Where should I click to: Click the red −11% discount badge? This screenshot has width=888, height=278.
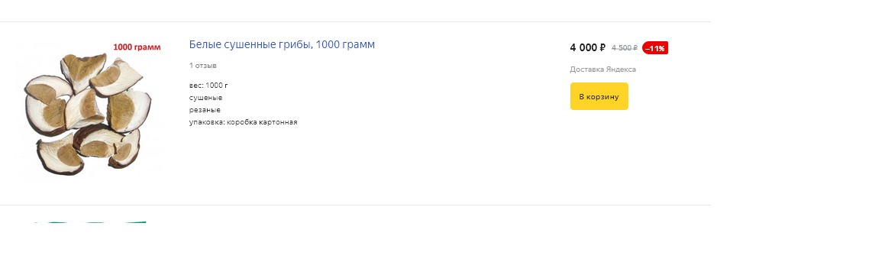[x=654, y=48]
